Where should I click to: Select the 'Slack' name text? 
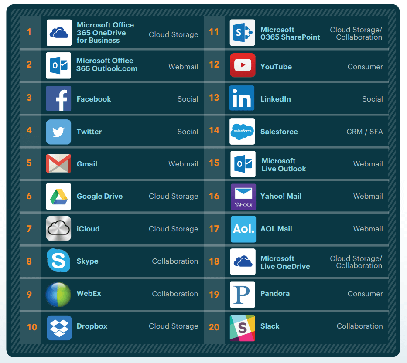click(x=270, y=326)
